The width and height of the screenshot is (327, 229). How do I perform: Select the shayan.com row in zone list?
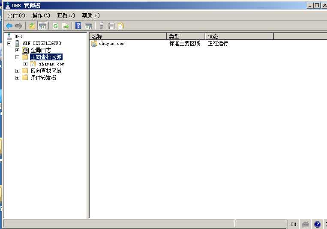(112, 44)
